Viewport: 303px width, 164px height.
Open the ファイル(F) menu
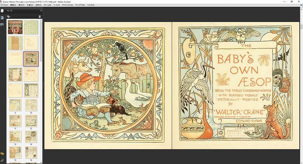pyautogui.click(x=4, y=5)
